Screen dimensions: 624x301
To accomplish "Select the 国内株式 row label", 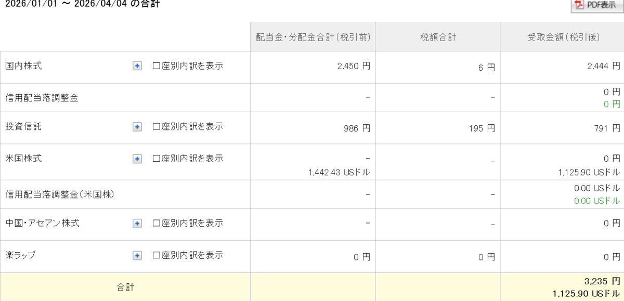I will click(23, 66).
